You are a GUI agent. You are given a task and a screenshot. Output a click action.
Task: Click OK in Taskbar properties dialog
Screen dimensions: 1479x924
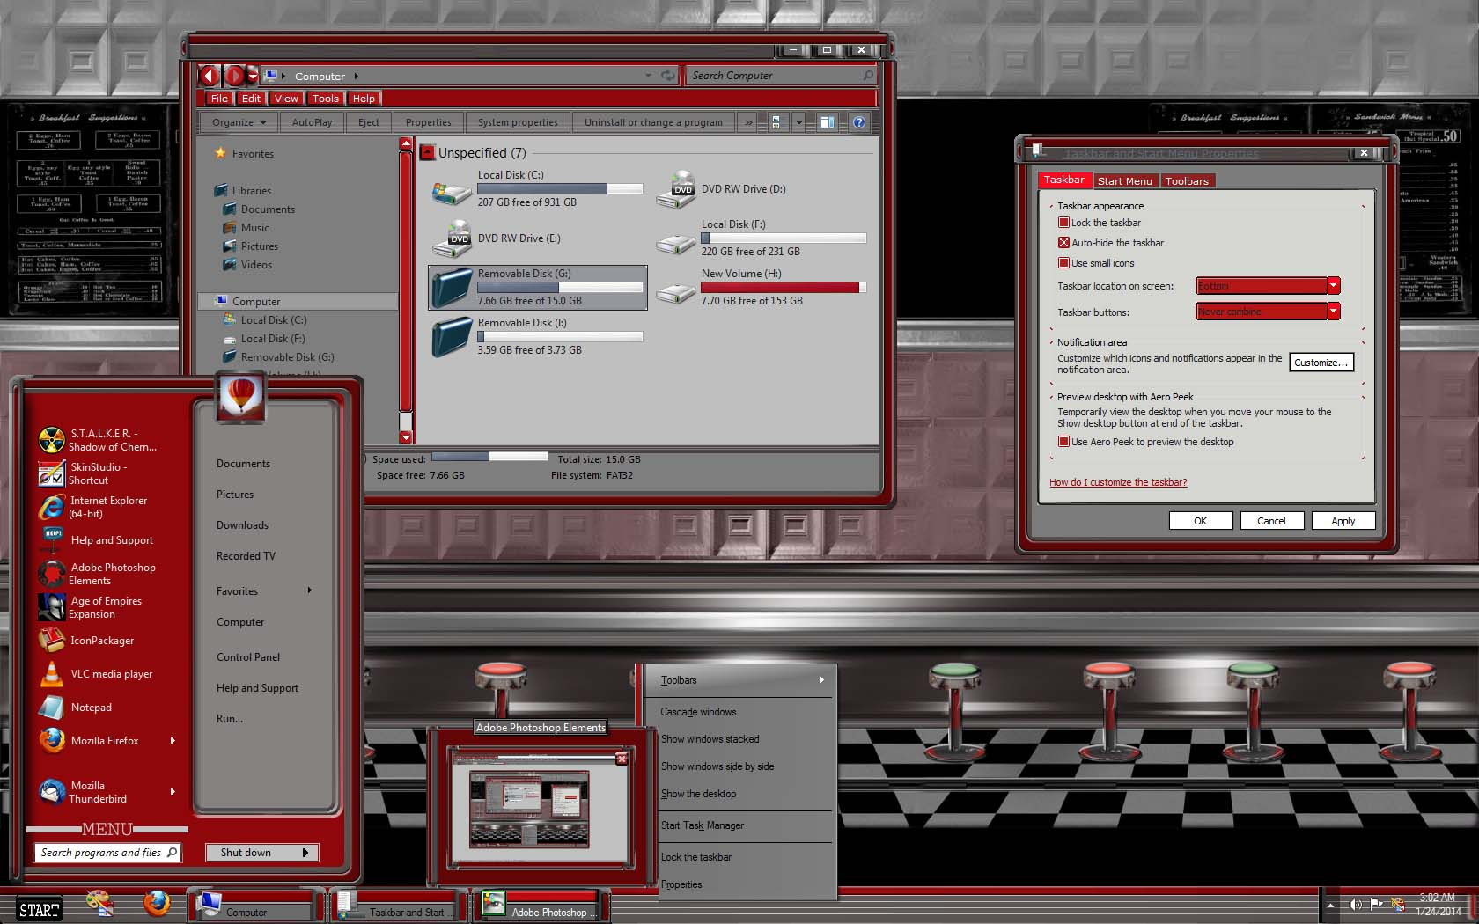(1200, 521)
